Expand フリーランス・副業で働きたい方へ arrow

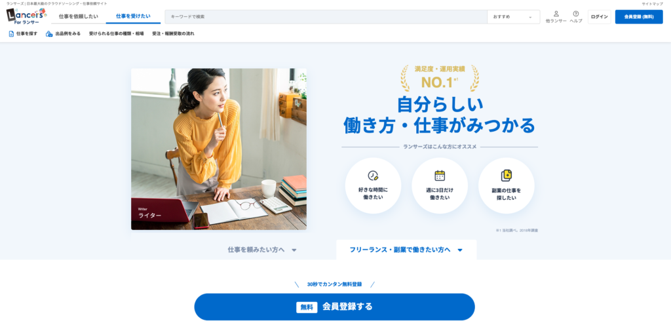pyautogui.click(x=460, y=250)
